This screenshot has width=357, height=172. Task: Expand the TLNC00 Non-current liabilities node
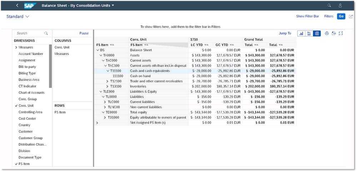point(105,107)
